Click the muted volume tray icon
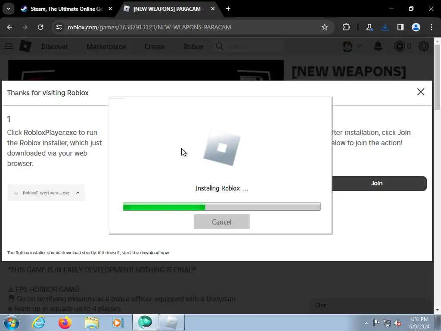Screen dimensions: 441x331 coord(398,323)
